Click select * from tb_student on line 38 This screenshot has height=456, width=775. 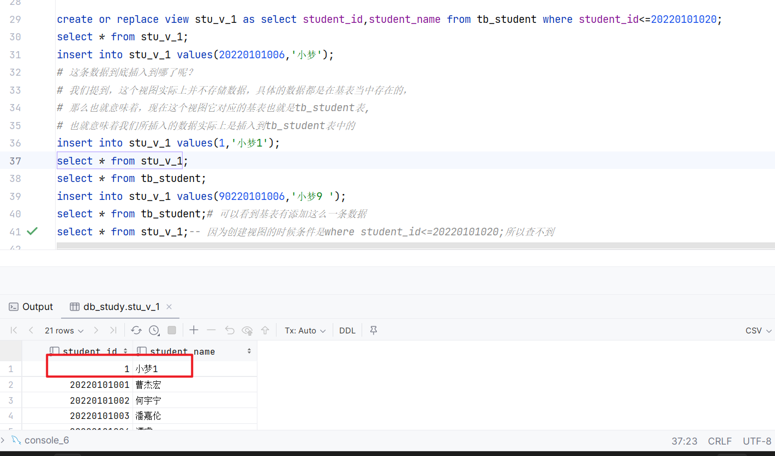coord(131,178)
